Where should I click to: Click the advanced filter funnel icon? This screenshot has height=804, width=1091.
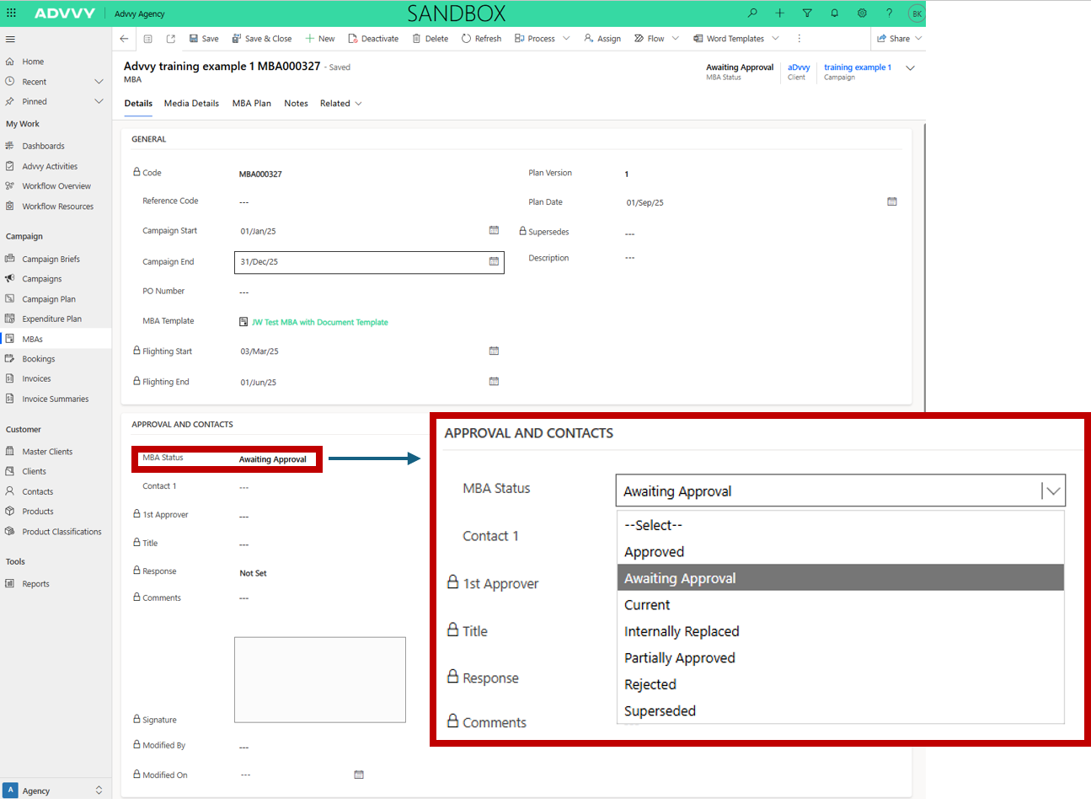pyautogui.click(x=807, y=13)
